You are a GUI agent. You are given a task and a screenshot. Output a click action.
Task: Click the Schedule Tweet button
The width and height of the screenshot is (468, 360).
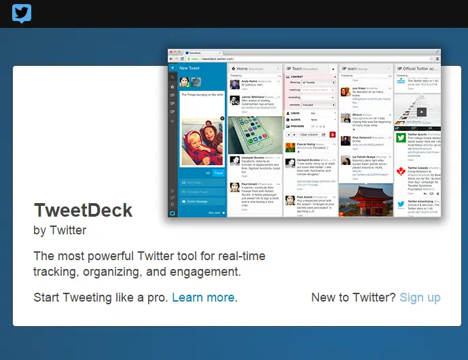click(x=202, y=192)
